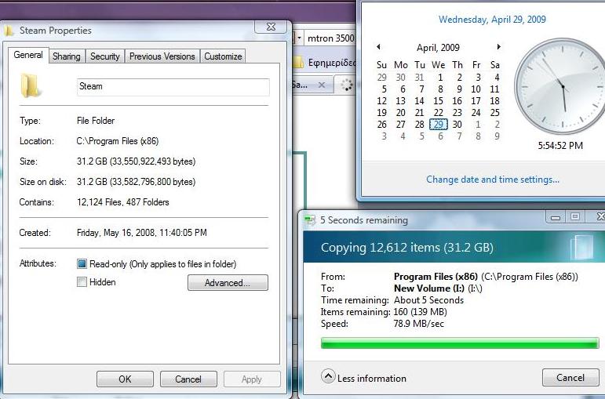
Task: Select April 22 in the calendar
Action: (x=439, y=113)
